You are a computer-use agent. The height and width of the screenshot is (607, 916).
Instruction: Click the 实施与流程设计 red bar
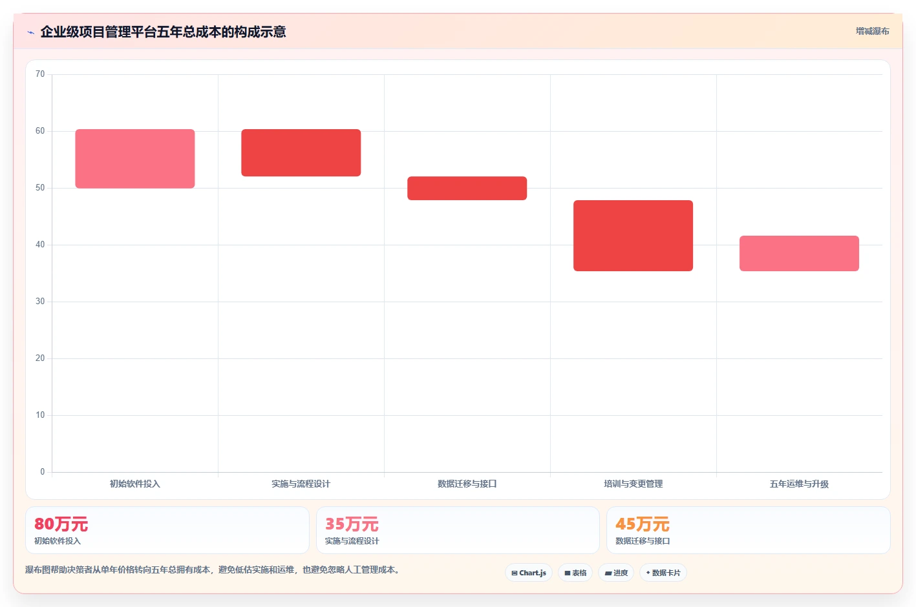coord(301,152)
